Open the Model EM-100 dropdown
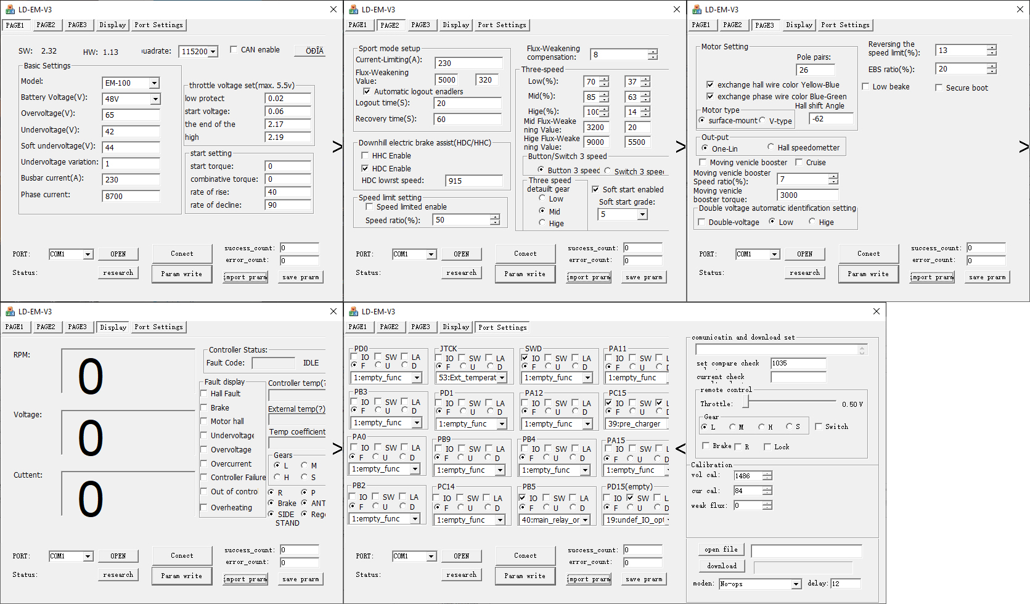Image resolution: width=1030 pixels, height=604 pixels. [154, 83]
